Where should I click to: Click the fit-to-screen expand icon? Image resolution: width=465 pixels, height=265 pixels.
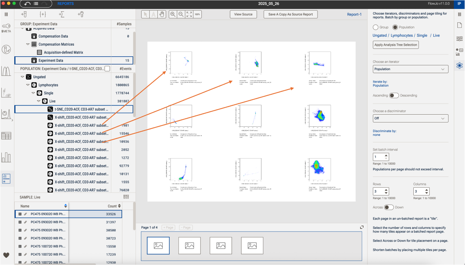tap(189, 14)
